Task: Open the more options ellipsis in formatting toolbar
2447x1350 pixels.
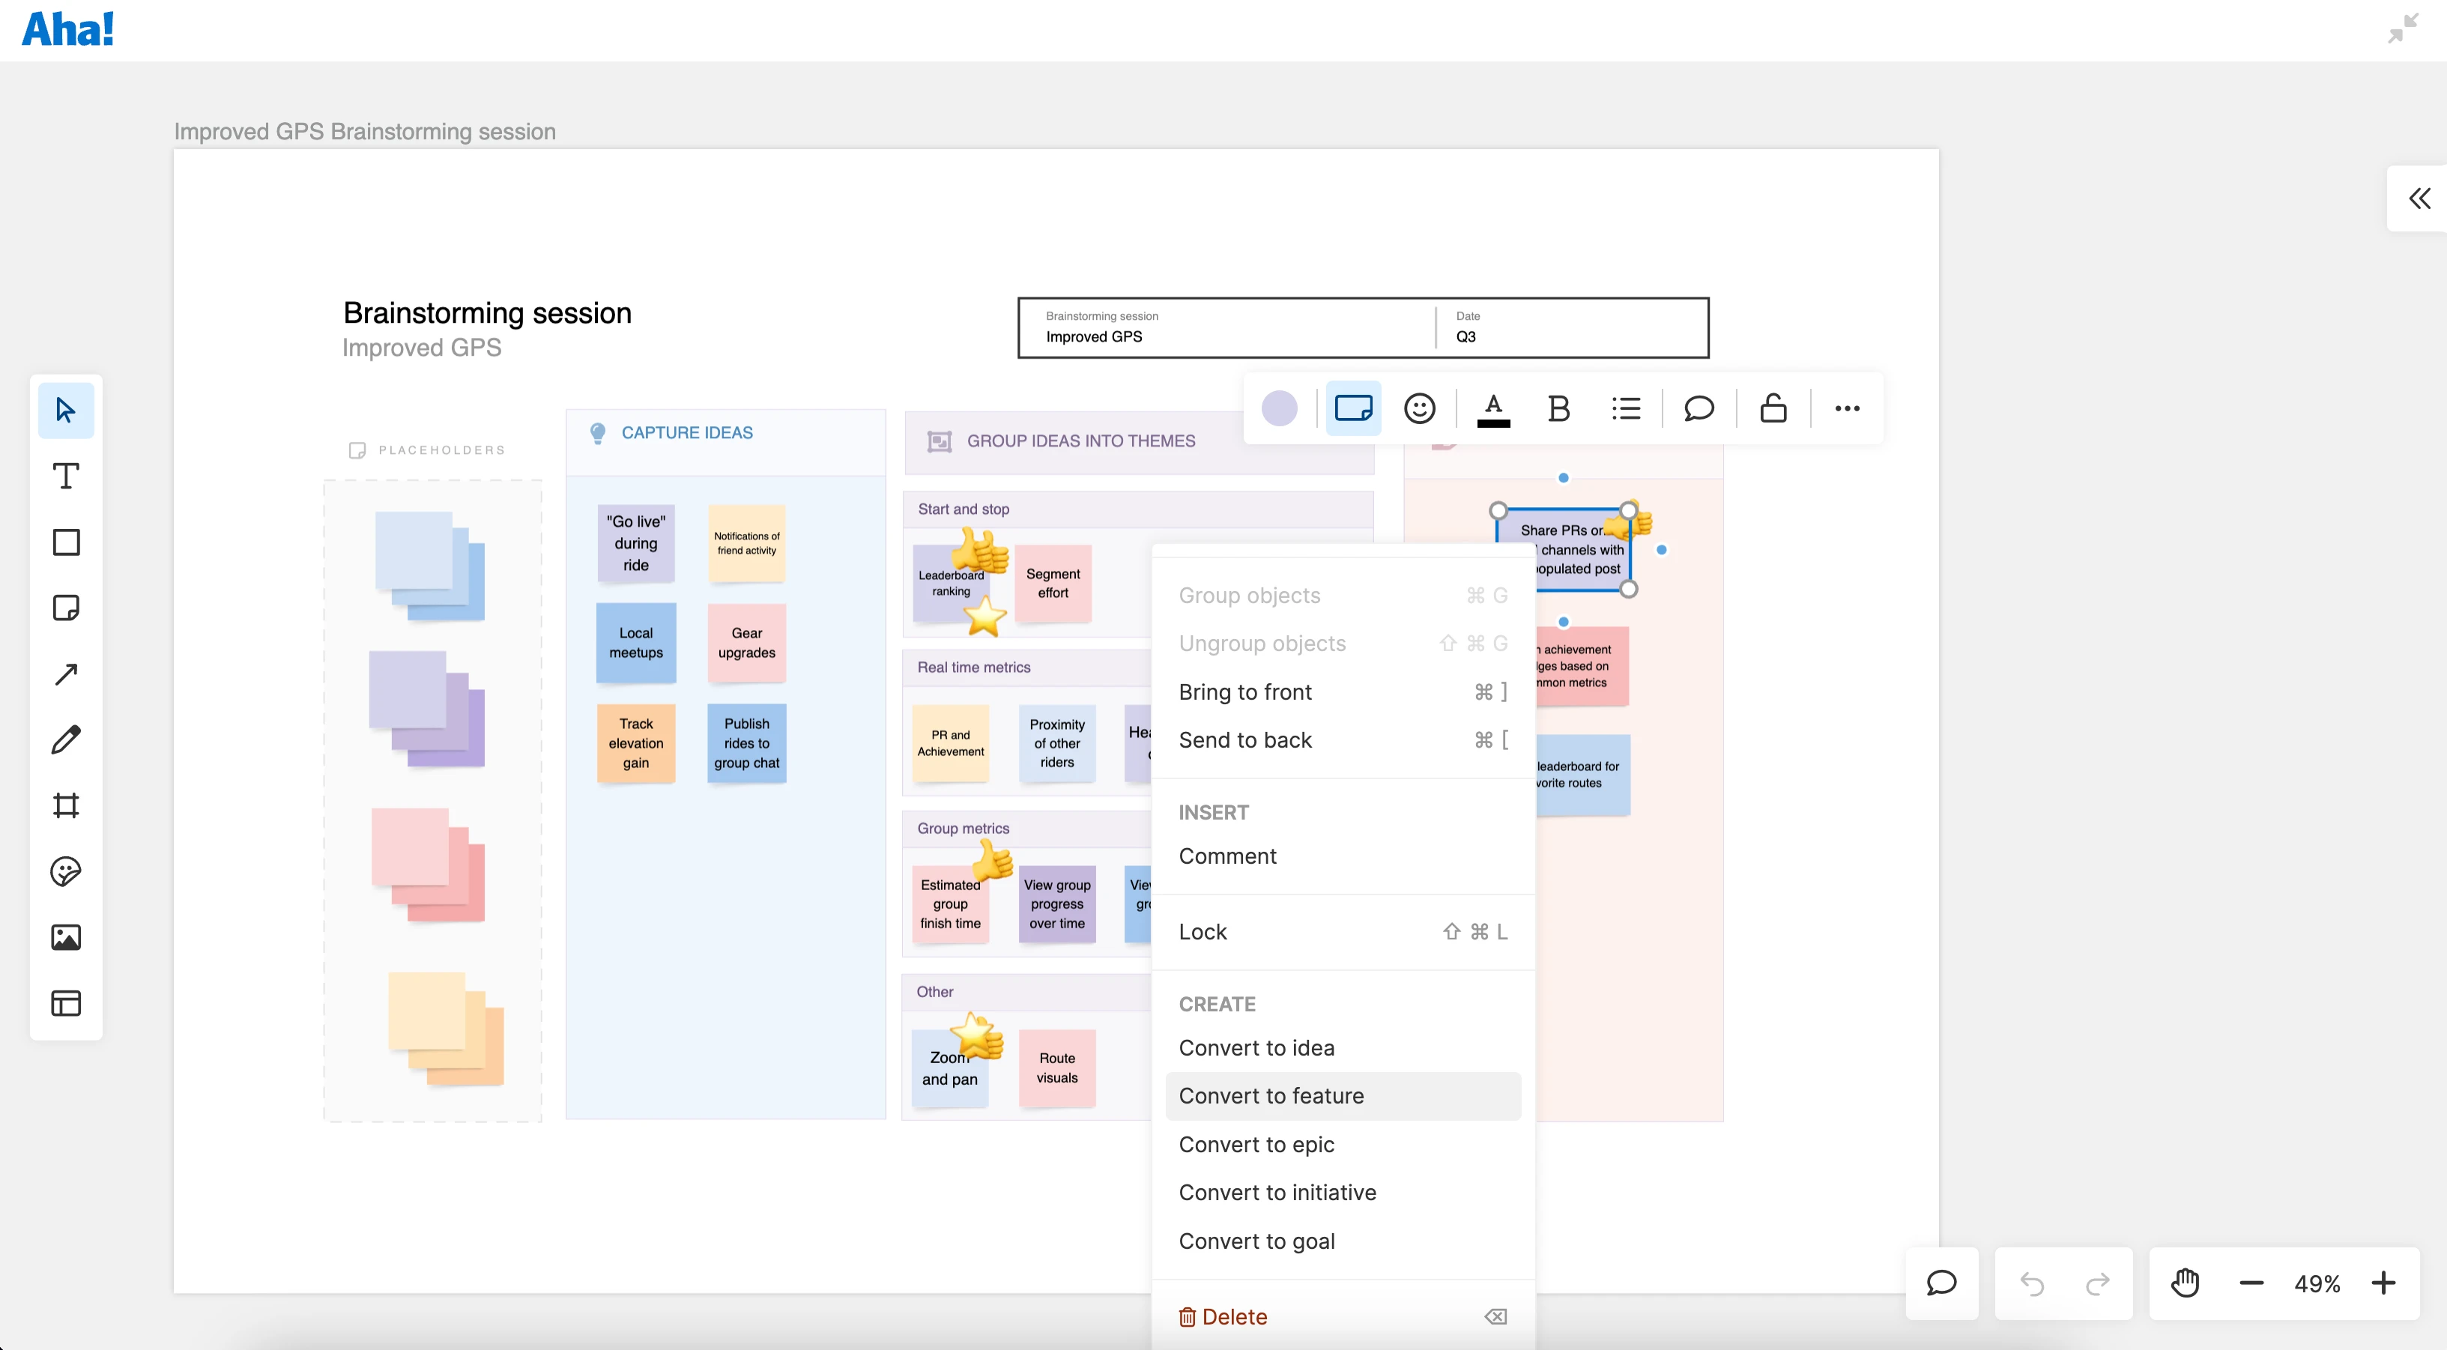Action: pos(1847,408)
